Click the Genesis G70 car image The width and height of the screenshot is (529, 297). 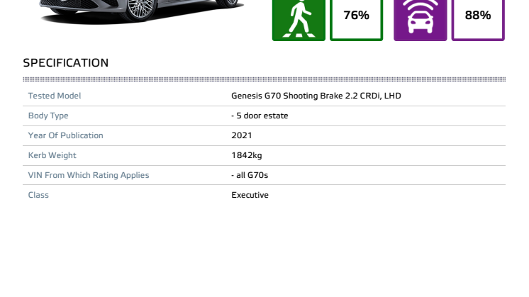point(141,12)
